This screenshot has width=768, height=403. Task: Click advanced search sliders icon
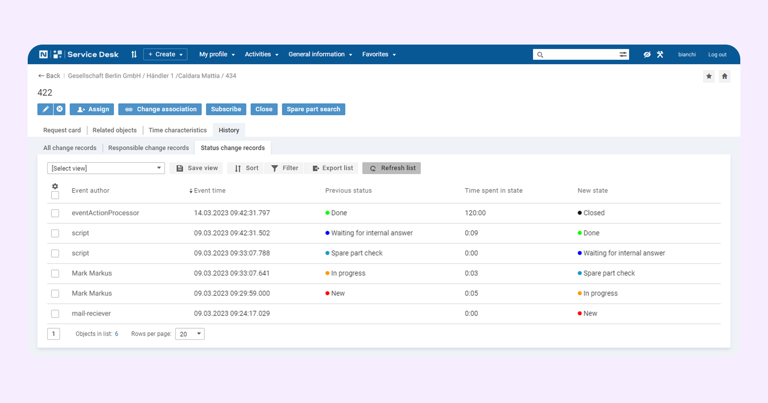(623, 55)
